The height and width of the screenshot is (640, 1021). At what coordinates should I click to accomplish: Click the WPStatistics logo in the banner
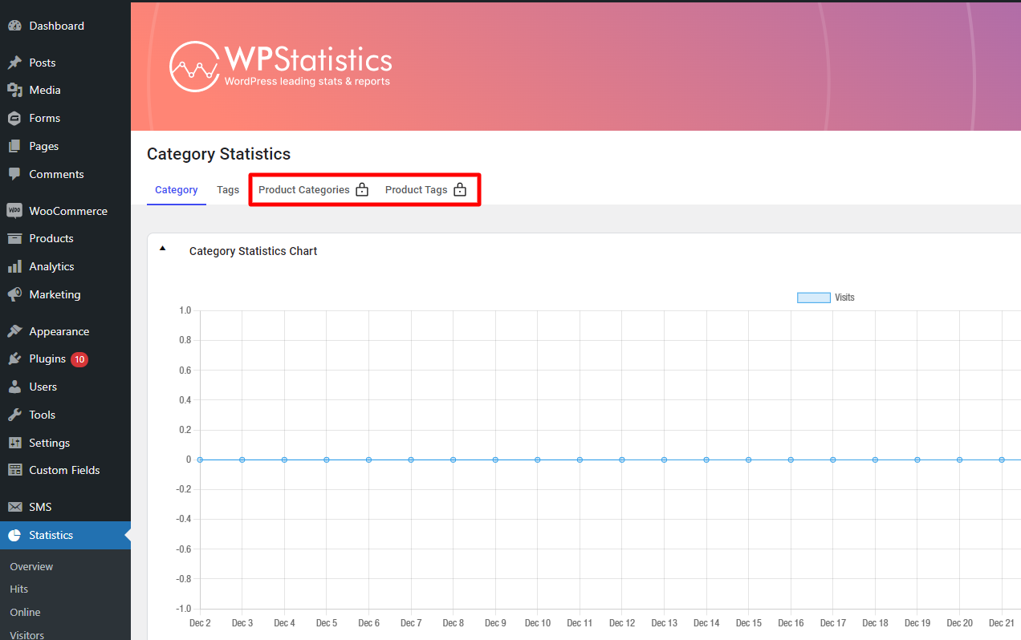click(279, 66)
